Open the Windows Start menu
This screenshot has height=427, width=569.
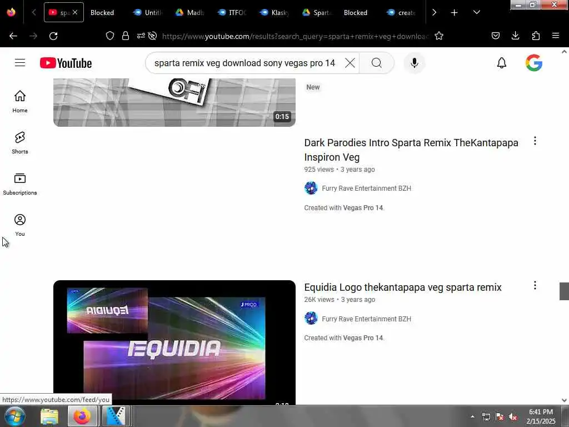[15, 416]
